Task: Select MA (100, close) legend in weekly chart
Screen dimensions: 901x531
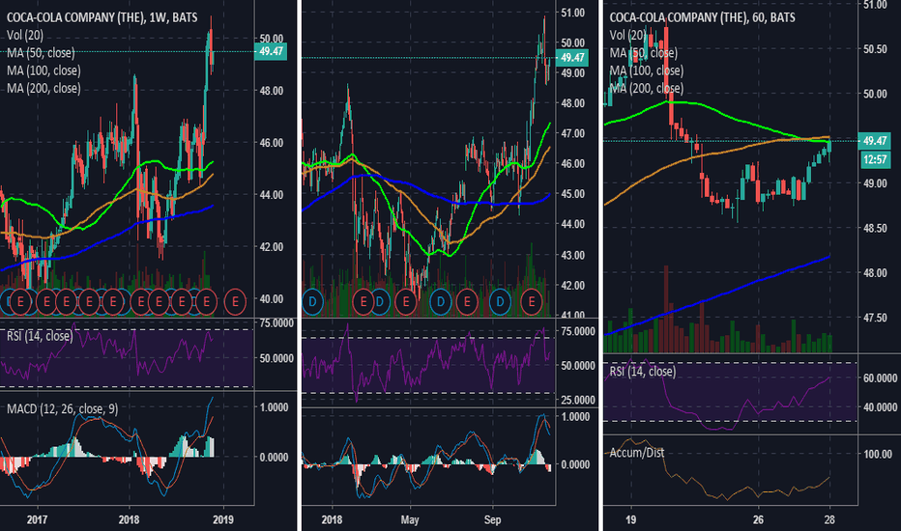Action: tap(44, 70)
